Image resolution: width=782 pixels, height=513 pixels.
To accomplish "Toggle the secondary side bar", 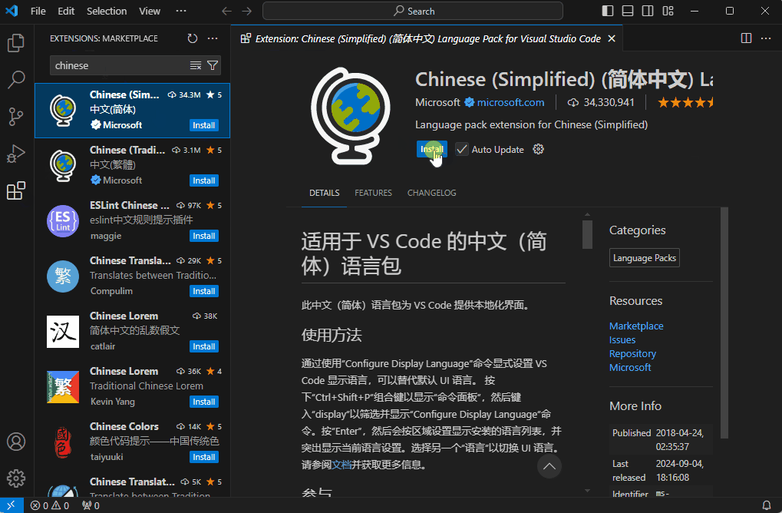I will click(x=646, y=11).
